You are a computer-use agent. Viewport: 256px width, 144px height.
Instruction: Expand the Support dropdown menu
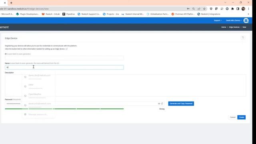tap(218, 20)
